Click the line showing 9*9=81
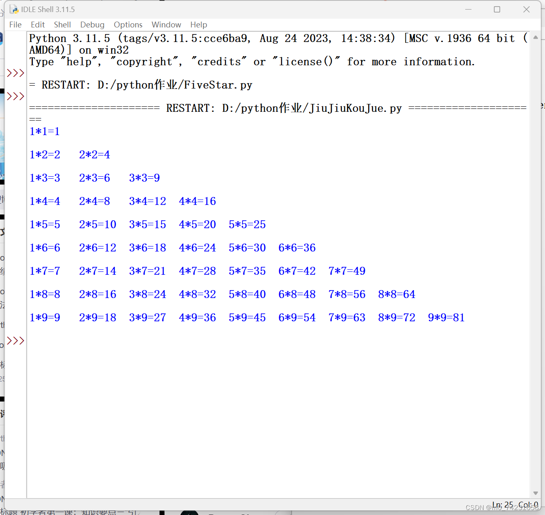The width and height of the screenshot is (545, 515). point(446,317)
